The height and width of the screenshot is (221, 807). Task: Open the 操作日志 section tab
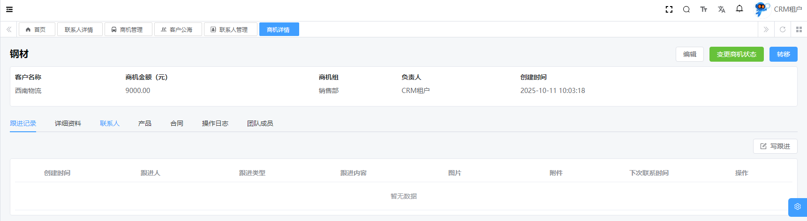point(215,123)
